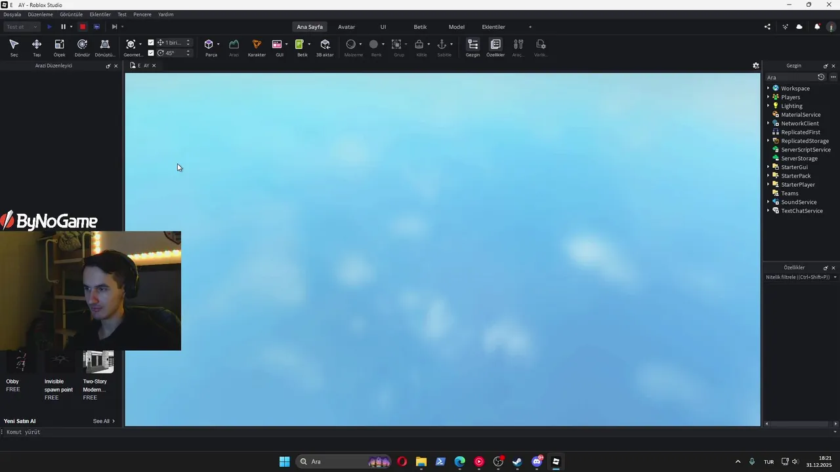Open the Varlık manager
This screenshot has width=840, height=472.
click(541, 47)
